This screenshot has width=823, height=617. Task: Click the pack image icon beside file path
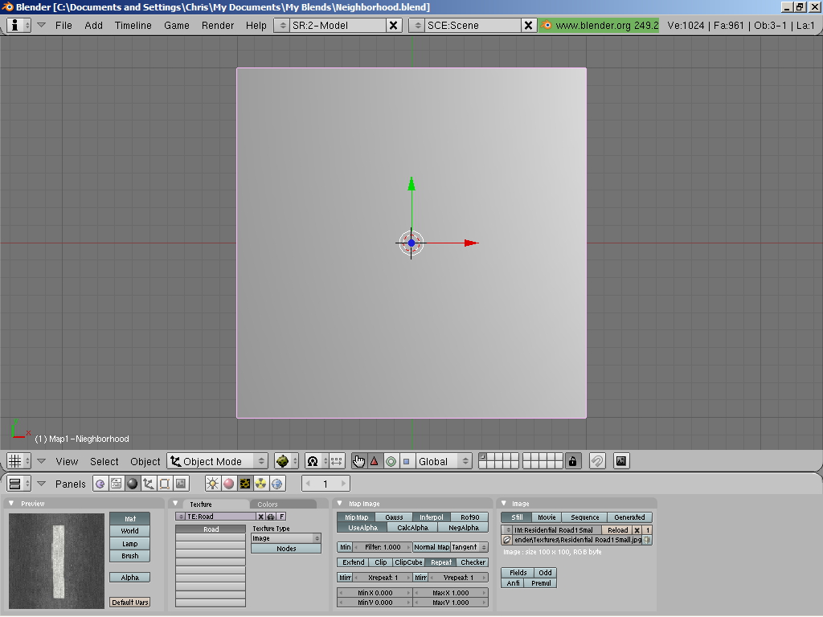click(x=647, y=540)
